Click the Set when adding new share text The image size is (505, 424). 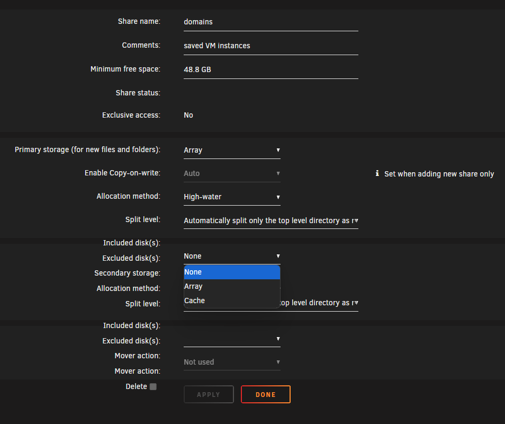439,174
